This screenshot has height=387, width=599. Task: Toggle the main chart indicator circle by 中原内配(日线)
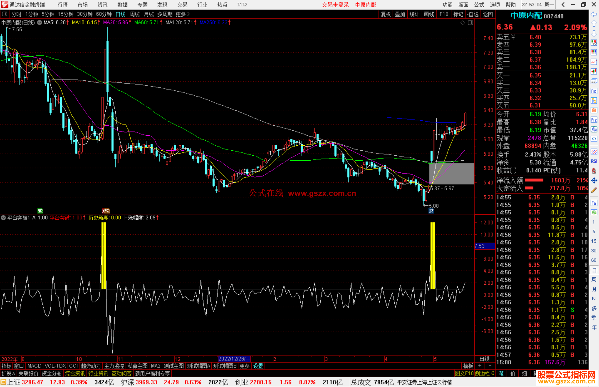(40, 22)
